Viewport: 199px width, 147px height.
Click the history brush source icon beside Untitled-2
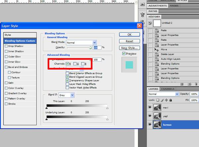pos(150,24)
